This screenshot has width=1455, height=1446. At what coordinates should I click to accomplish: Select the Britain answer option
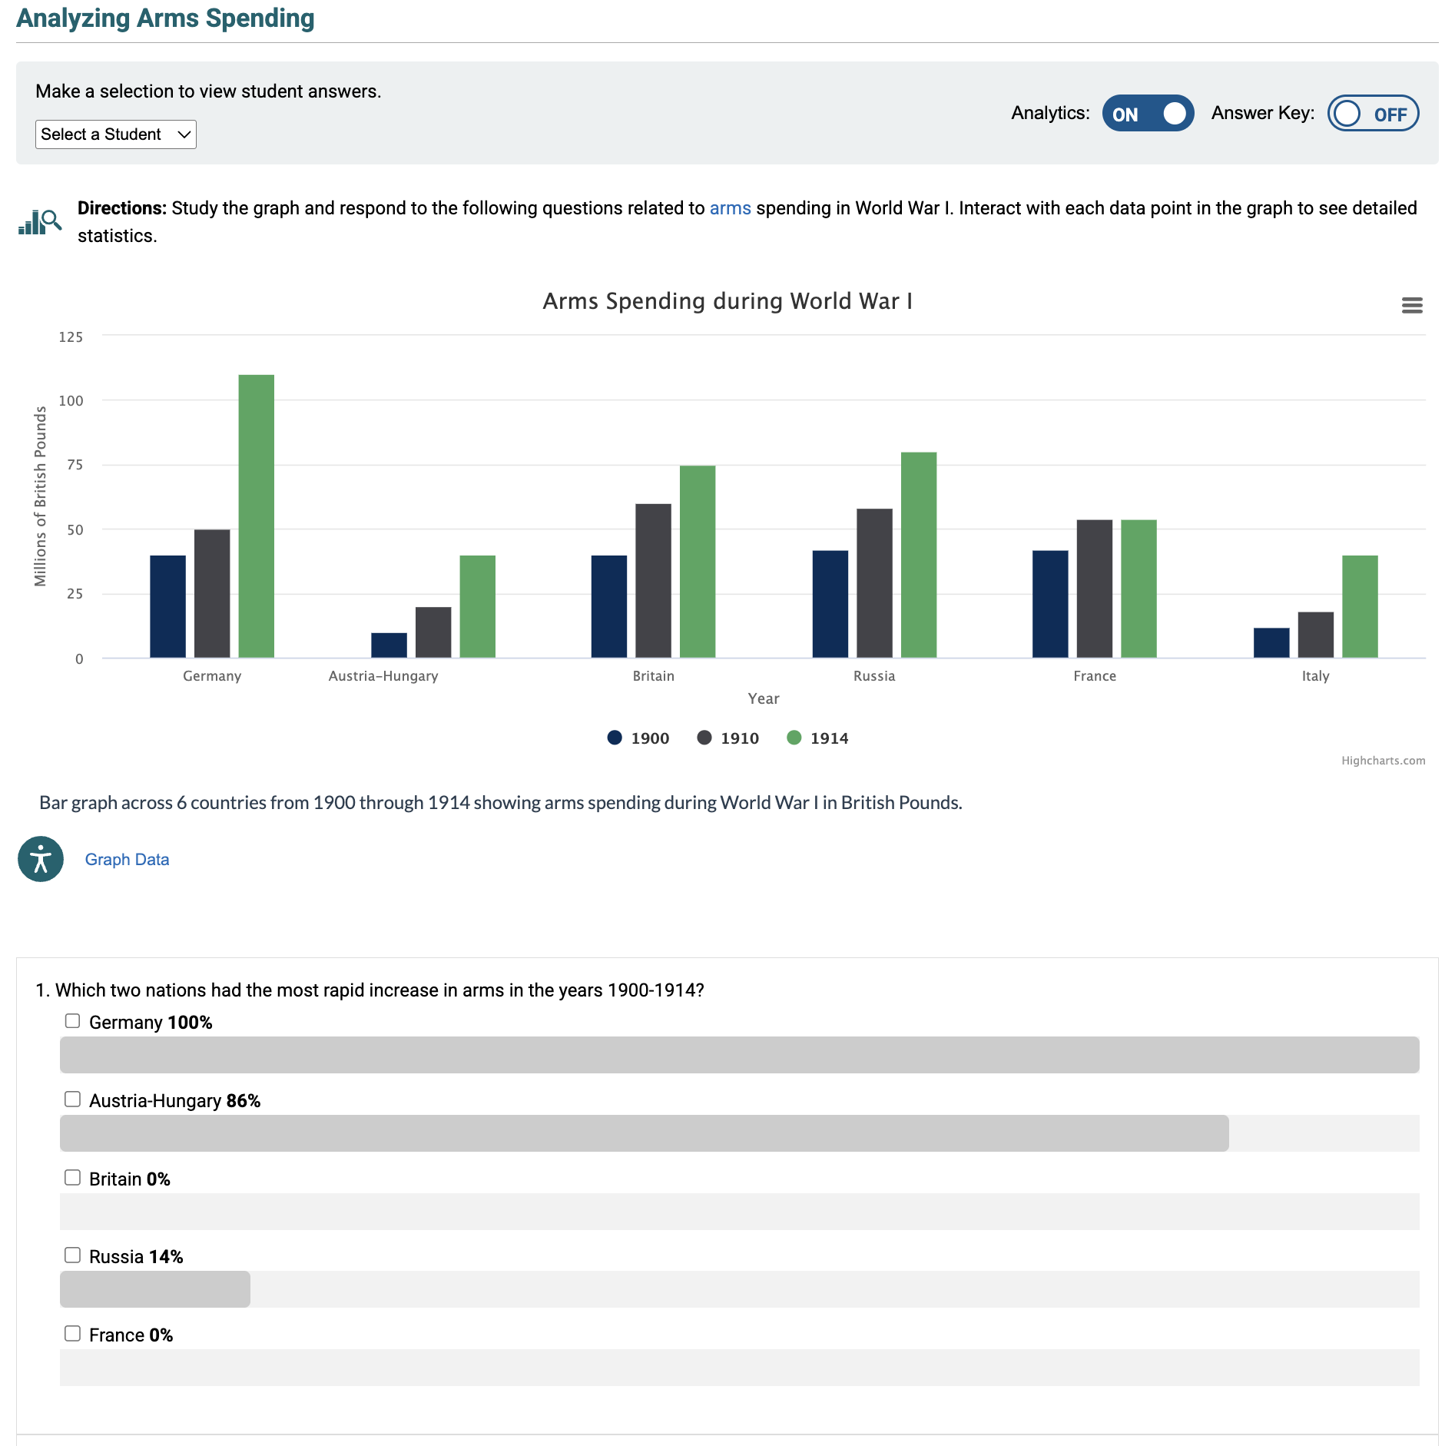tap(73, 1176)
